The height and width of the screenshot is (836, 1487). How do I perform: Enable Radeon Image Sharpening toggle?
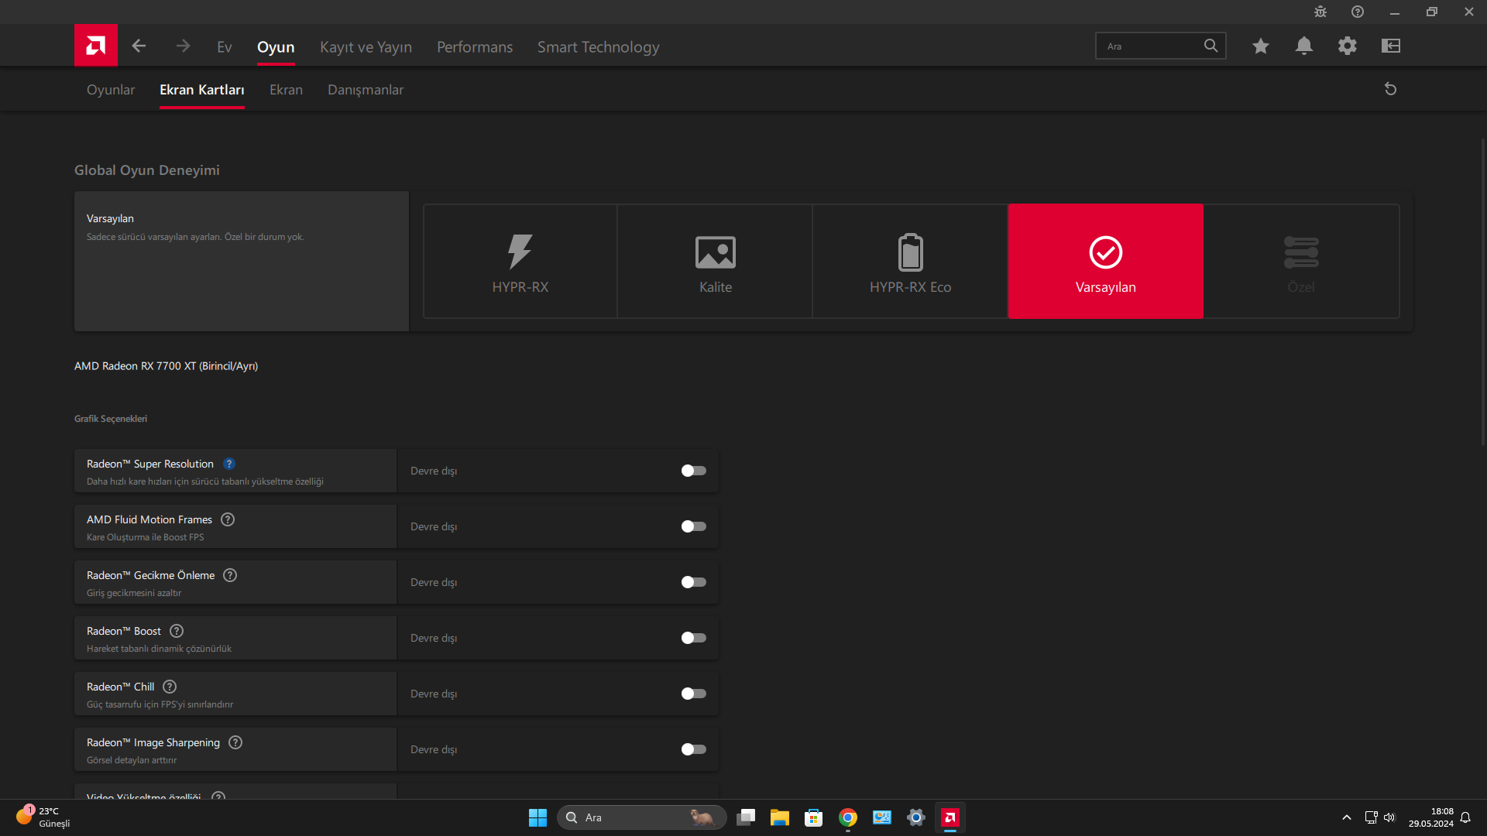(693, 749)
